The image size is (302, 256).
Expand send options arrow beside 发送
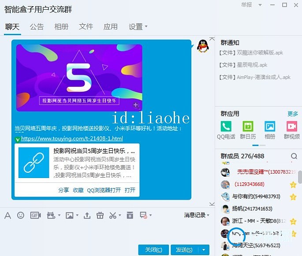tap(204, 249)
